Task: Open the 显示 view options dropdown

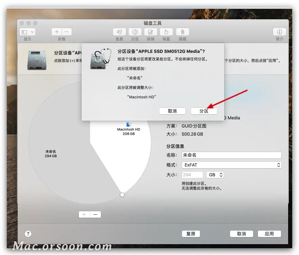Action: click(x=27, y=32)
